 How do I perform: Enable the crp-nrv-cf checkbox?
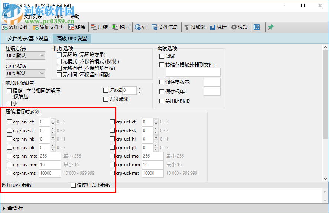click(9, 122)
